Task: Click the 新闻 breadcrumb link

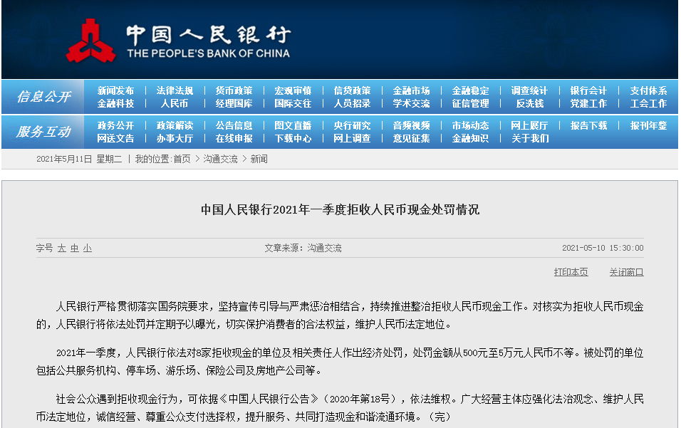Action: (259, 159)
